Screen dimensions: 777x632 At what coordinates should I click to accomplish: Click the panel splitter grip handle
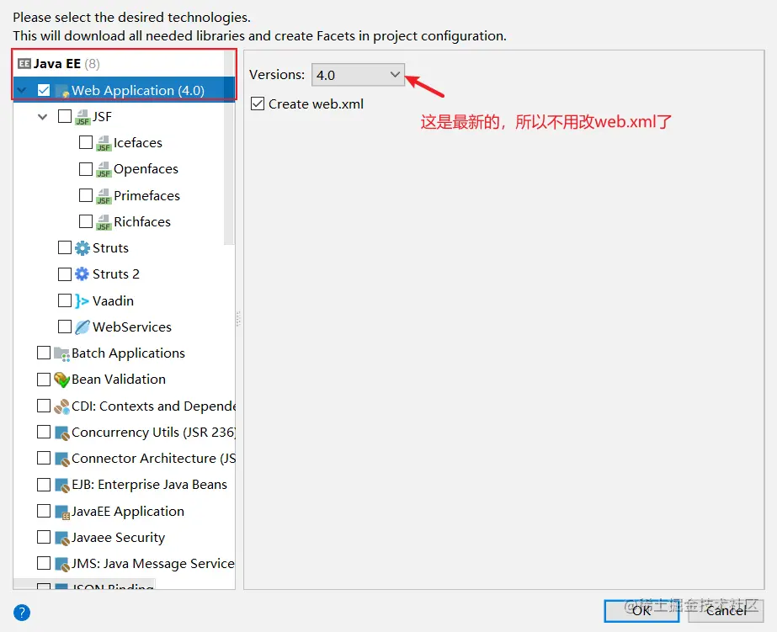pyautogui.click(x=239, y=320)
